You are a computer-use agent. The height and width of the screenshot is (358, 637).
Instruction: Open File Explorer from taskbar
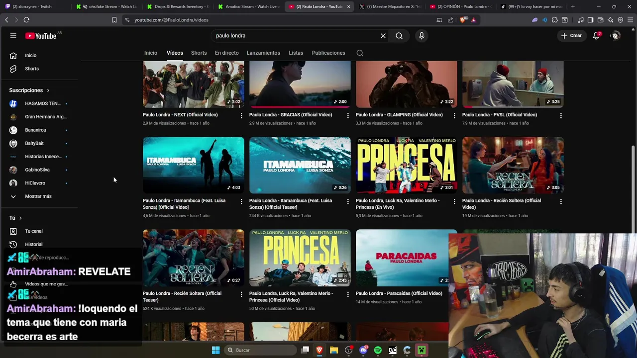(334, 350)
